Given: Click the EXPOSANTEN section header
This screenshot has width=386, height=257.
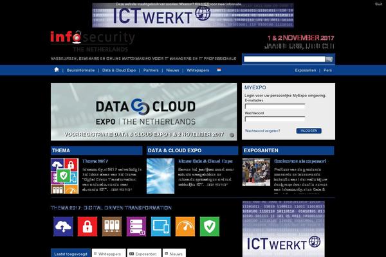Looking at the screenshot, I should coord(288,150).
